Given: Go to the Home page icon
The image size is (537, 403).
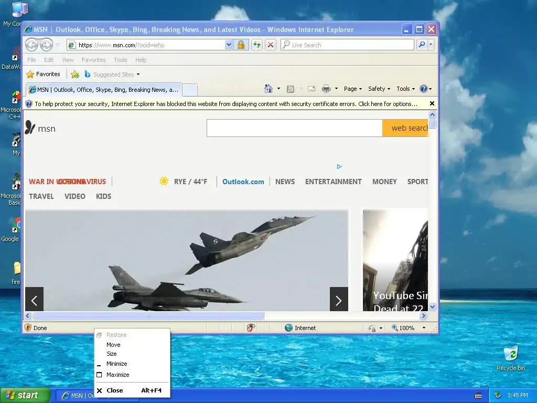Looking at the screenshot, I should tap(268, 89).
